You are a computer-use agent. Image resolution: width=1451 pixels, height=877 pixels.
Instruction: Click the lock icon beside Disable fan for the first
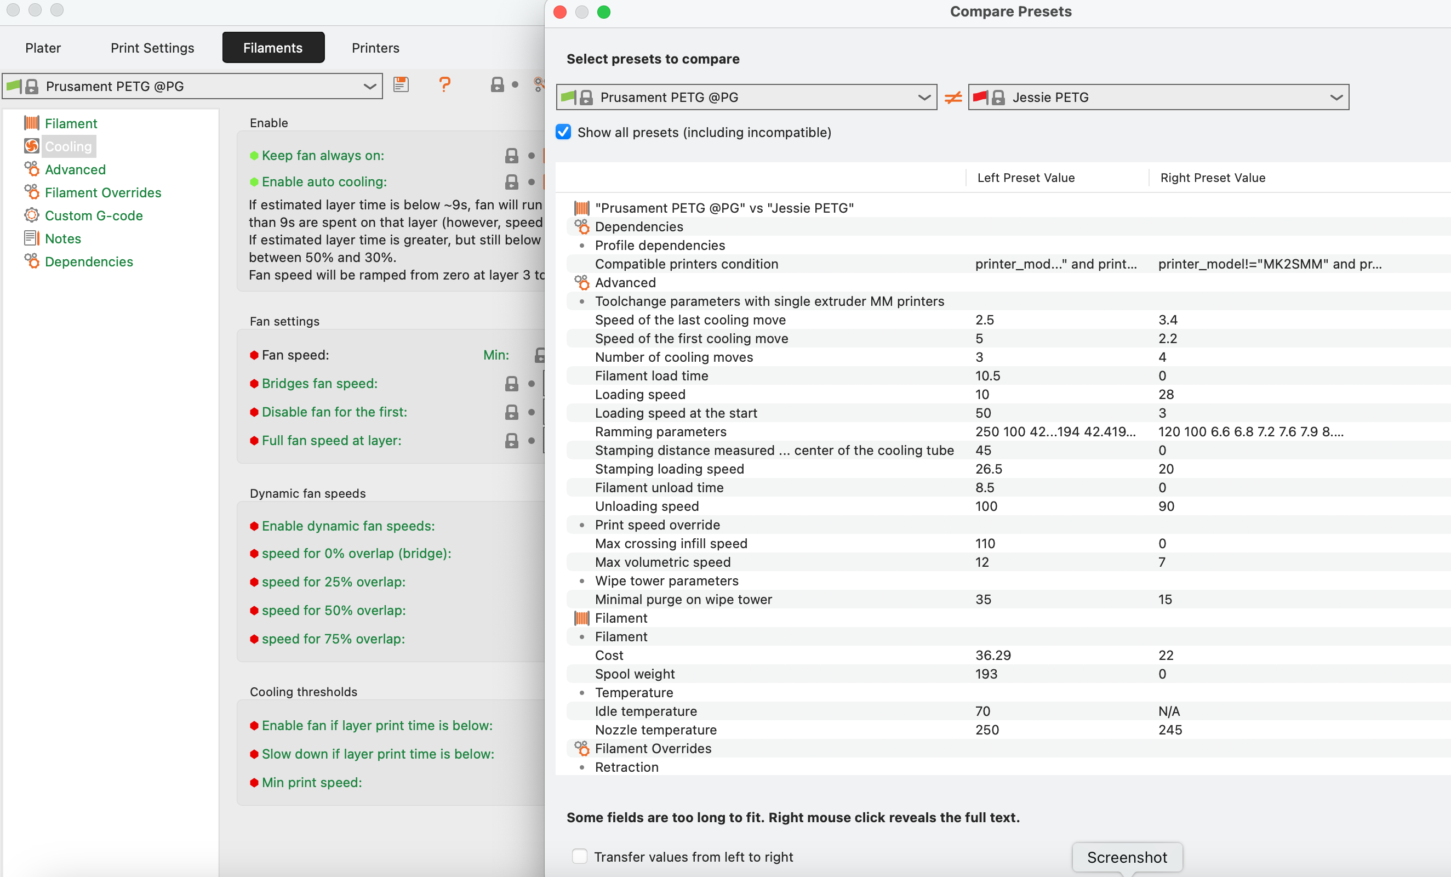click(x=512, y=412)
